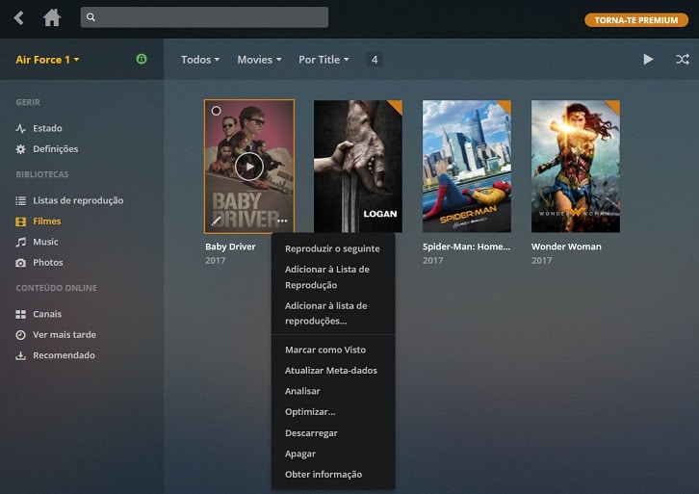This screenshot has height=494, width=699.
Task: Open the Wonder Woman poster
Action: pos(576,167)
